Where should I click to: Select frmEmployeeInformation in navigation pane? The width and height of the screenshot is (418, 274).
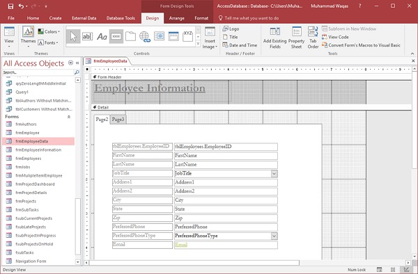click(38, 150)
